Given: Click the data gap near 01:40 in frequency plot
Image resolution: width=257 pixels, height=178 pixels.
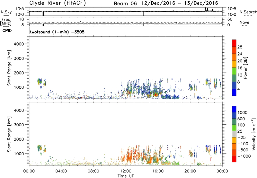Looking at the screenshot, I should [43, 24].
